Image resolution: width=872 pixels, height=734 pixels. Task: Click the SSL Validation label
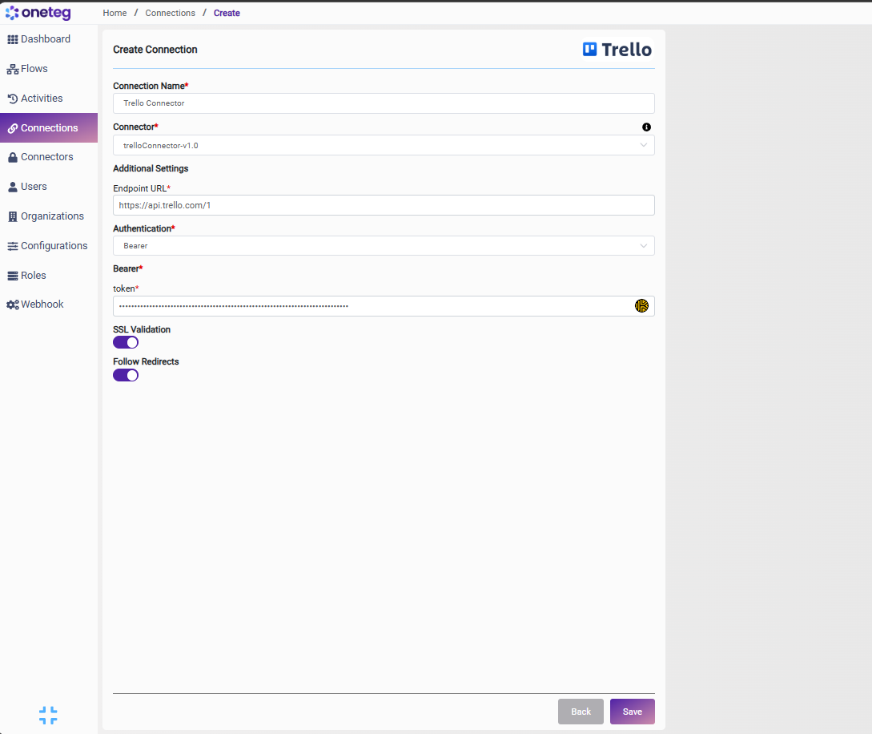coord(142,329)
